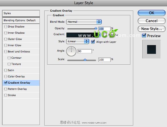Select Blending Options: Default

tap(21, 20)
